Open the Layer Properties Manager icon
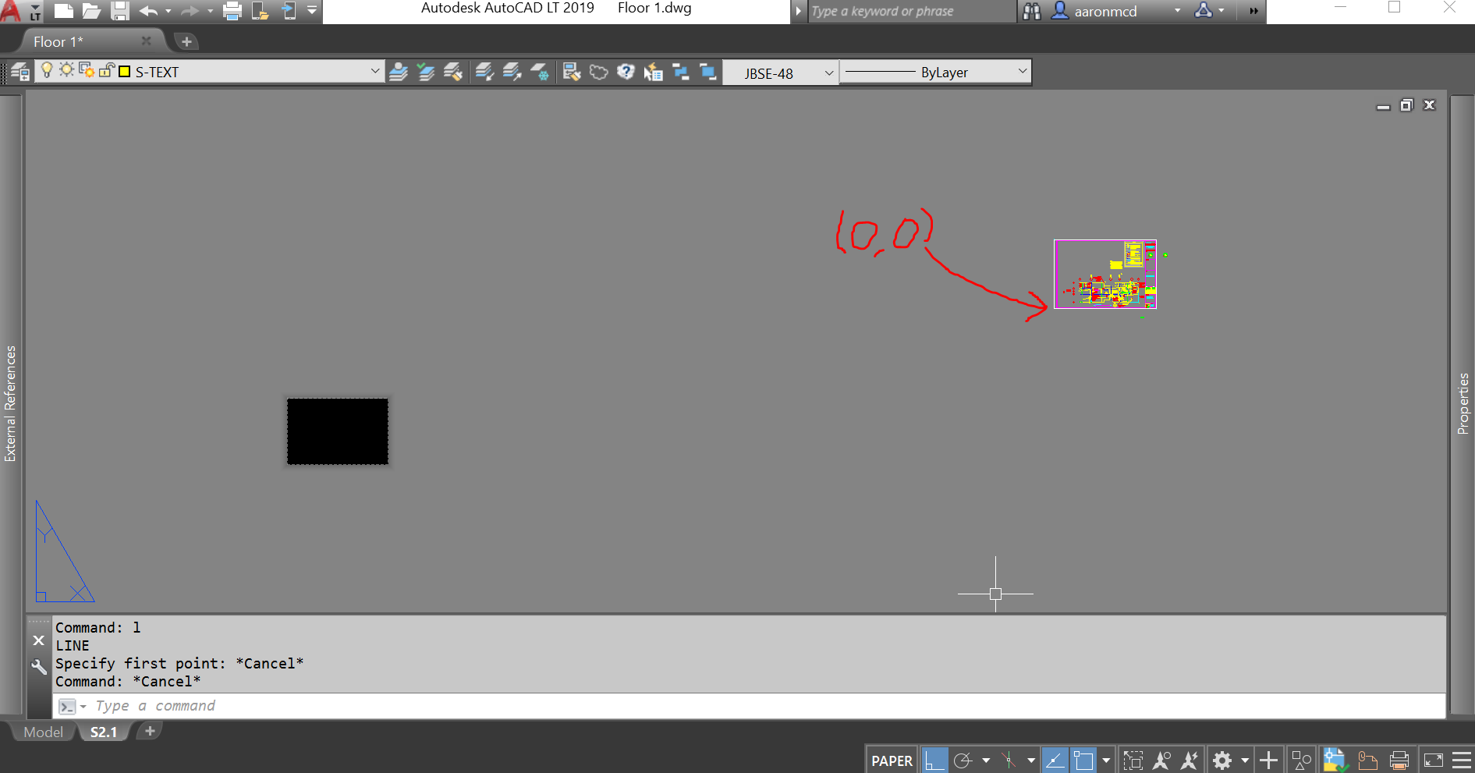Viewport: 1475px width, 773px height. click(x=20, y=73)
